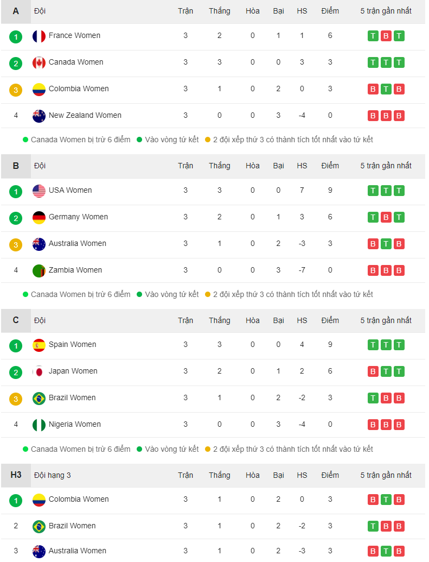429x562 pixels.
Task: Select the Group A header label
Action: point(16,11)
